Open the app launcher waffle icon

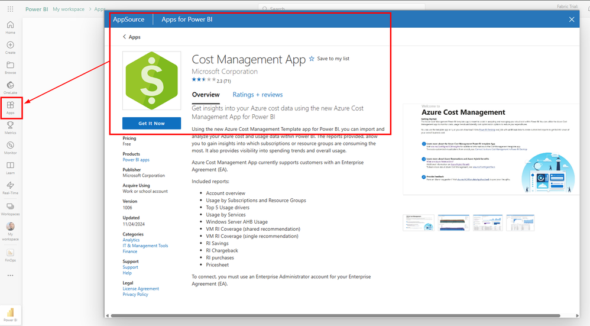[10, 9]
